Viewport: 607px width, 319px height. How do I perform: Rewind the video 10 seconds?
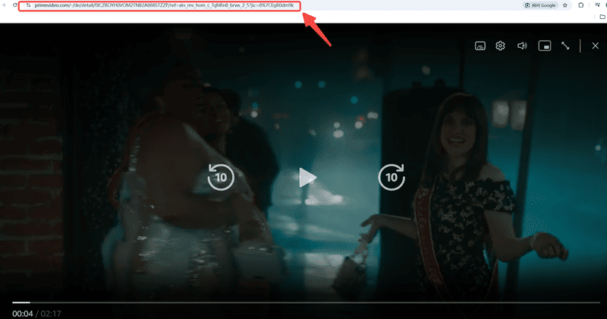pos(221,177)
